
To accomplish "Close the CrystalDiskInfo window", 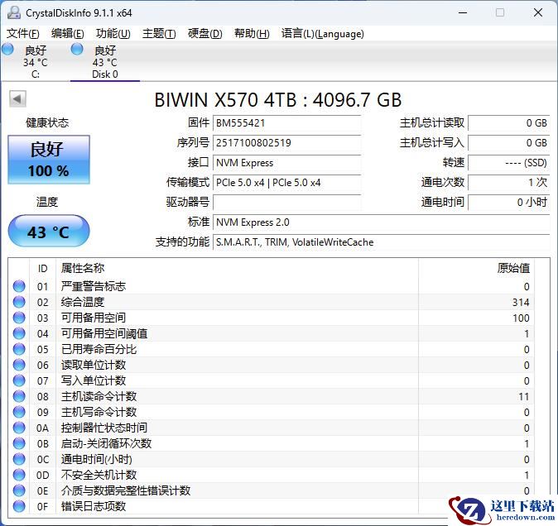I will (x=537, y=12).
